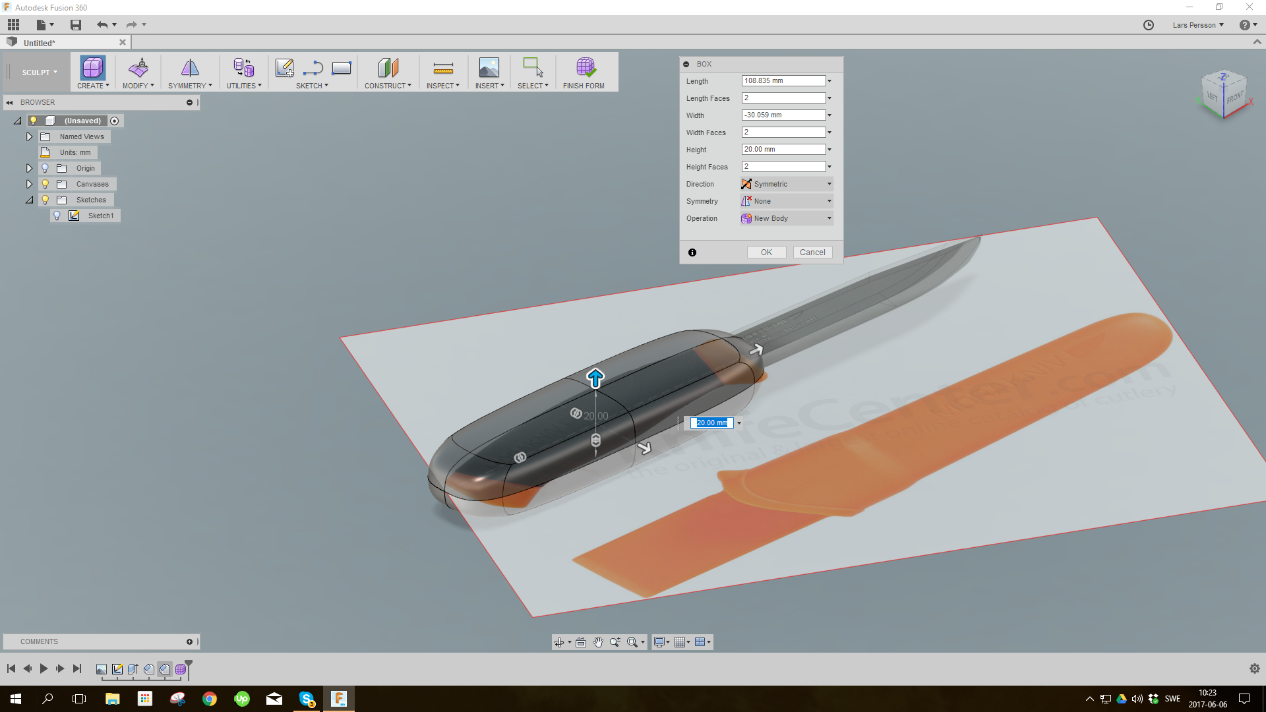Open the Operation dropdown showing New Body
This screenshot has width=1266, height=712.
[x=829, y=218]
